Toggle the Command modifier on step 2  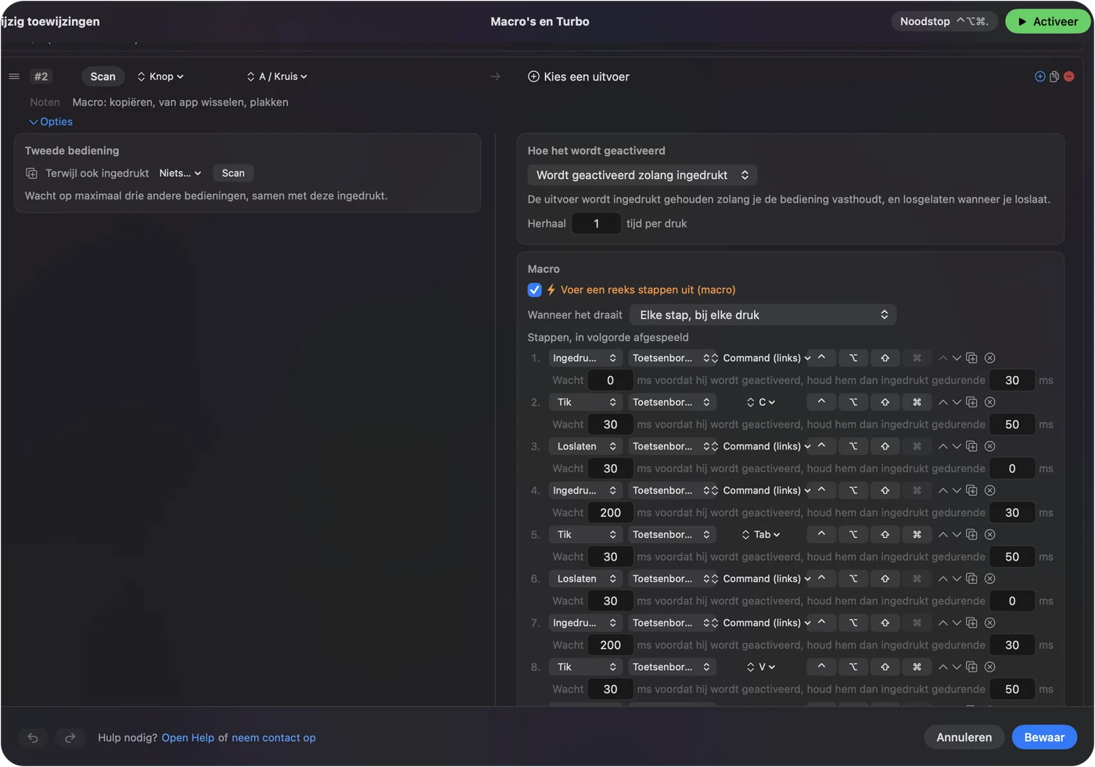[917, 402]
